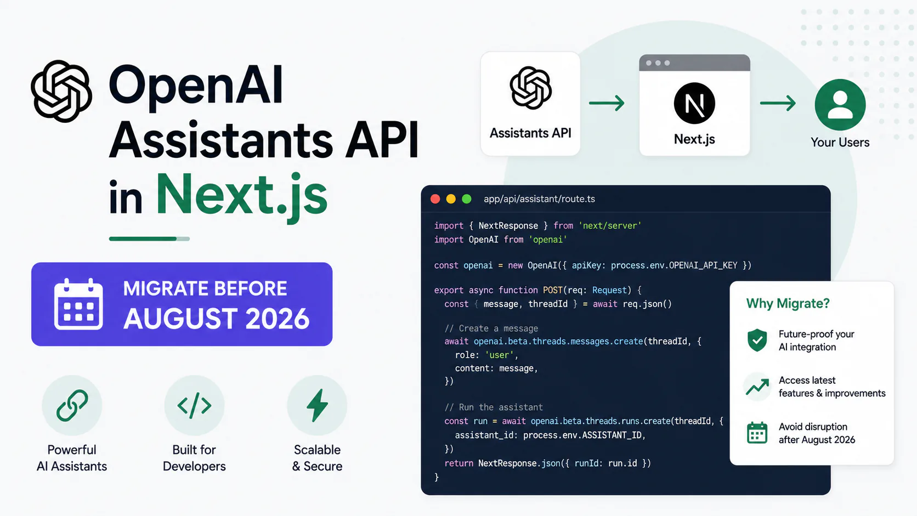Click the Your Users label

840,142
